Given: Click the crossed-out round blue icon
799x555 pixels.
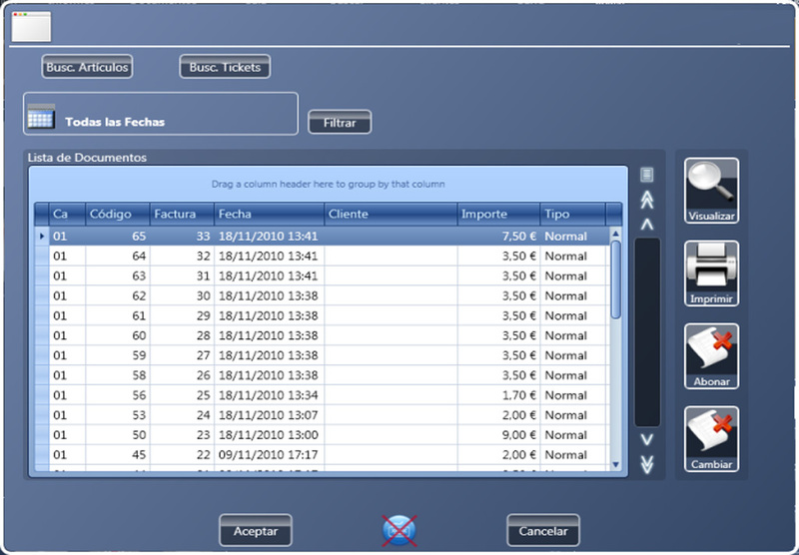Looking at the screenshot, I should coord(399,530).
